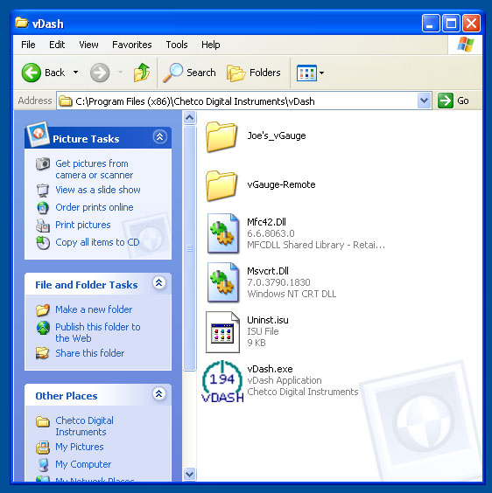Click the View as a slide show link

tap(98, 190)
